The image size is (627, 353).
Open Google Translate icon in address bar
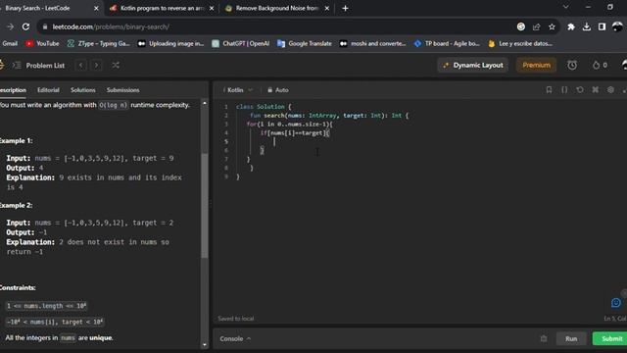(520, 26)
